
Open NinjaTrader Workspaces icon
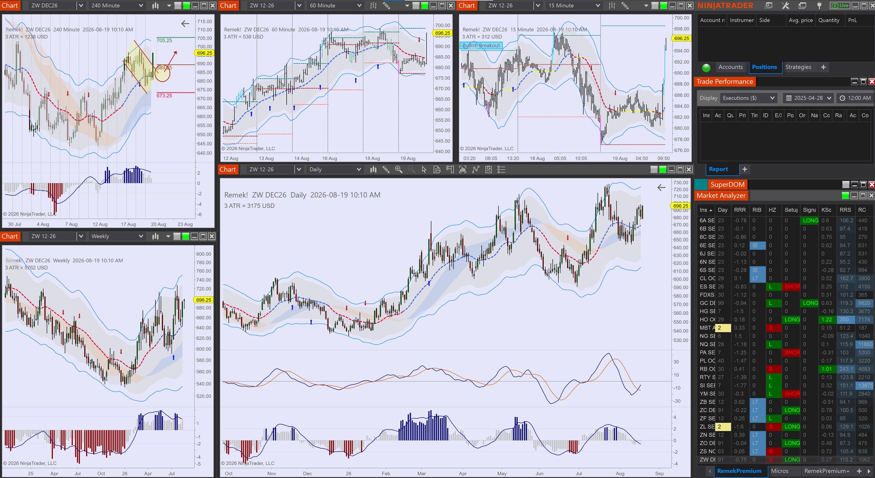click(x=802, y=6)
